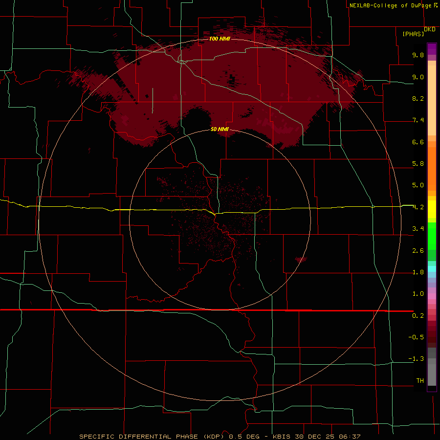Click the 9.8 scale value
This screenshot has height=440, width=440.
418,55
